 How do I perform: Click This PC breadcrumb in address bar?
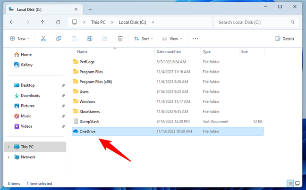98,22
